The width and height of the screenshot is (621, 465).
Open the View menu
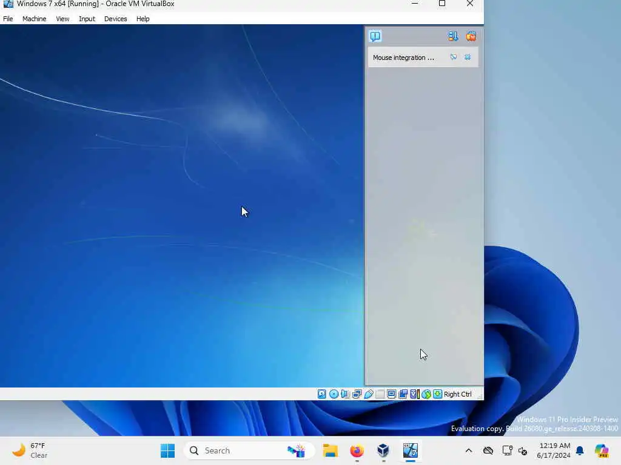[x=62, y=19]
